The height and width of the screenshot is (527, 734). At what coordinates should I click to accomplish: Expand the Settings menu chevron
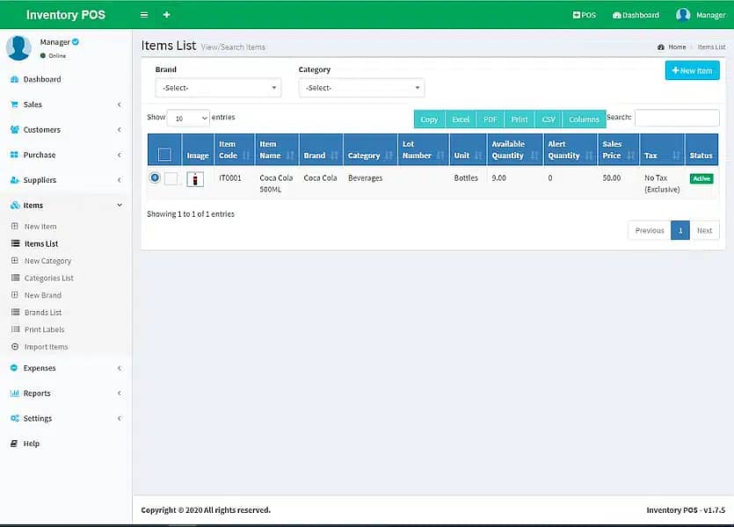tap(120, 418)
